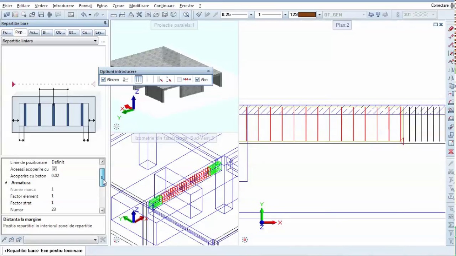The width and height of the screenshot is (456, 256).
Task: Click the Plan:2 viewport label
Action: tap(343, 25)
